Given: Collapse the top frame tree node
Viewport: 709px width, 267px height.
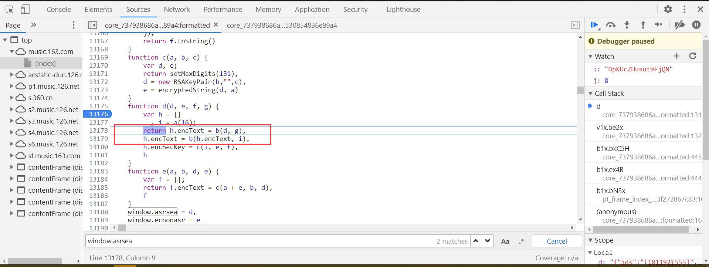Looking at the screenshot, I should tap(5, 40).
